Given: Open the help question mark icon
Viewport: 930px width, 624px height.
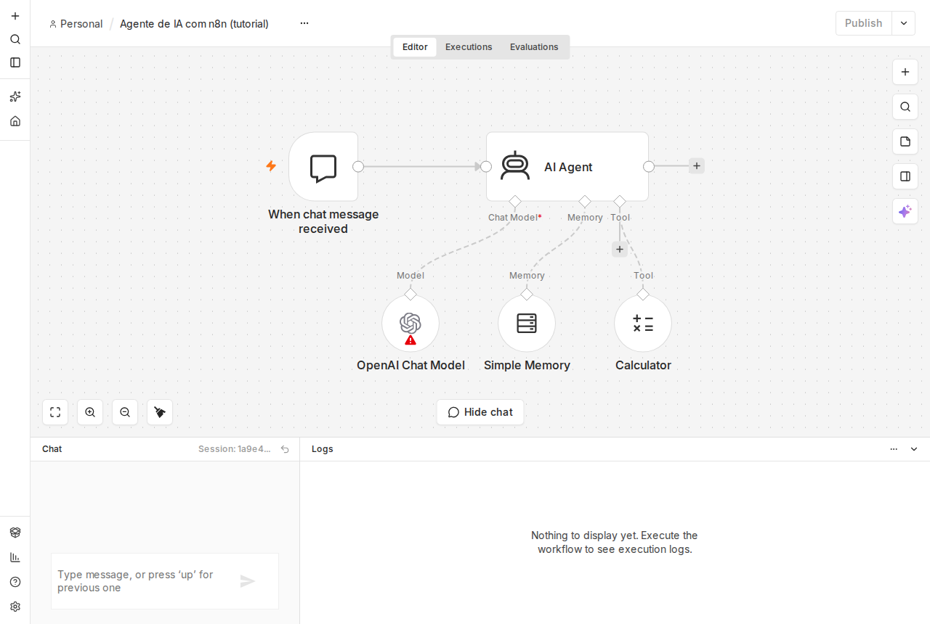Looking at the screenshot, I should click(15, 582).
